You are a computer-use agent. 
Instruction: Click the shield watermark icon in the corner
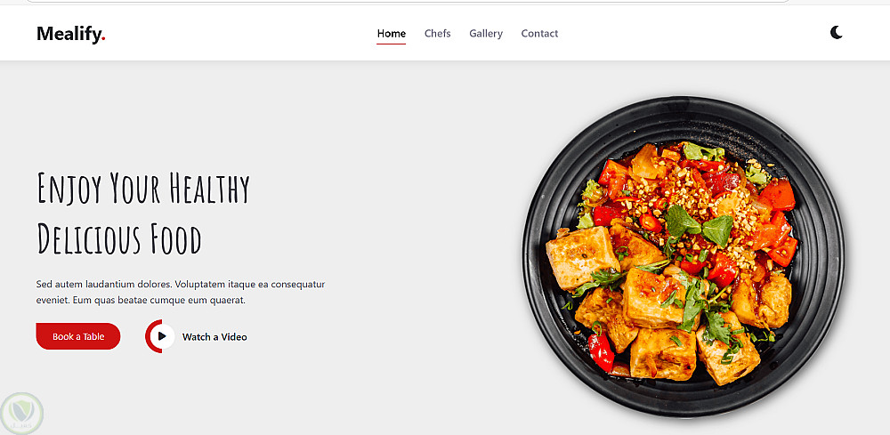(21, 413)
